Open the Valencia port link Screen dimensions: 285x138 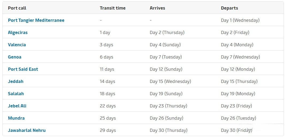pyautogui.click(x=17, y=45)
